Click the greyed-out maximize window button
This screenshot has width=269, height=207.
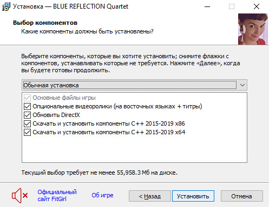click(232, 6)
